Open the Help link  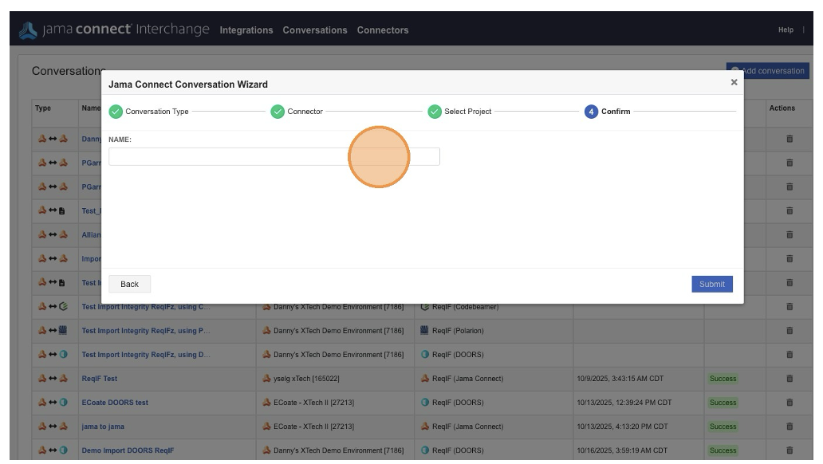point(786,30)
